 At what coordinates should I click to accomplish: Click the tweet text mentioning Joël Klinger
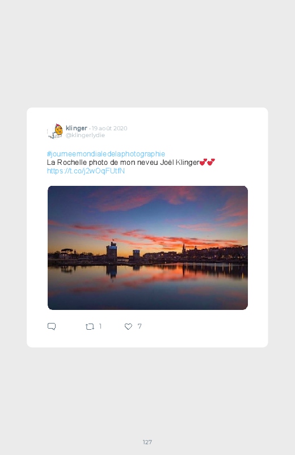123,162
